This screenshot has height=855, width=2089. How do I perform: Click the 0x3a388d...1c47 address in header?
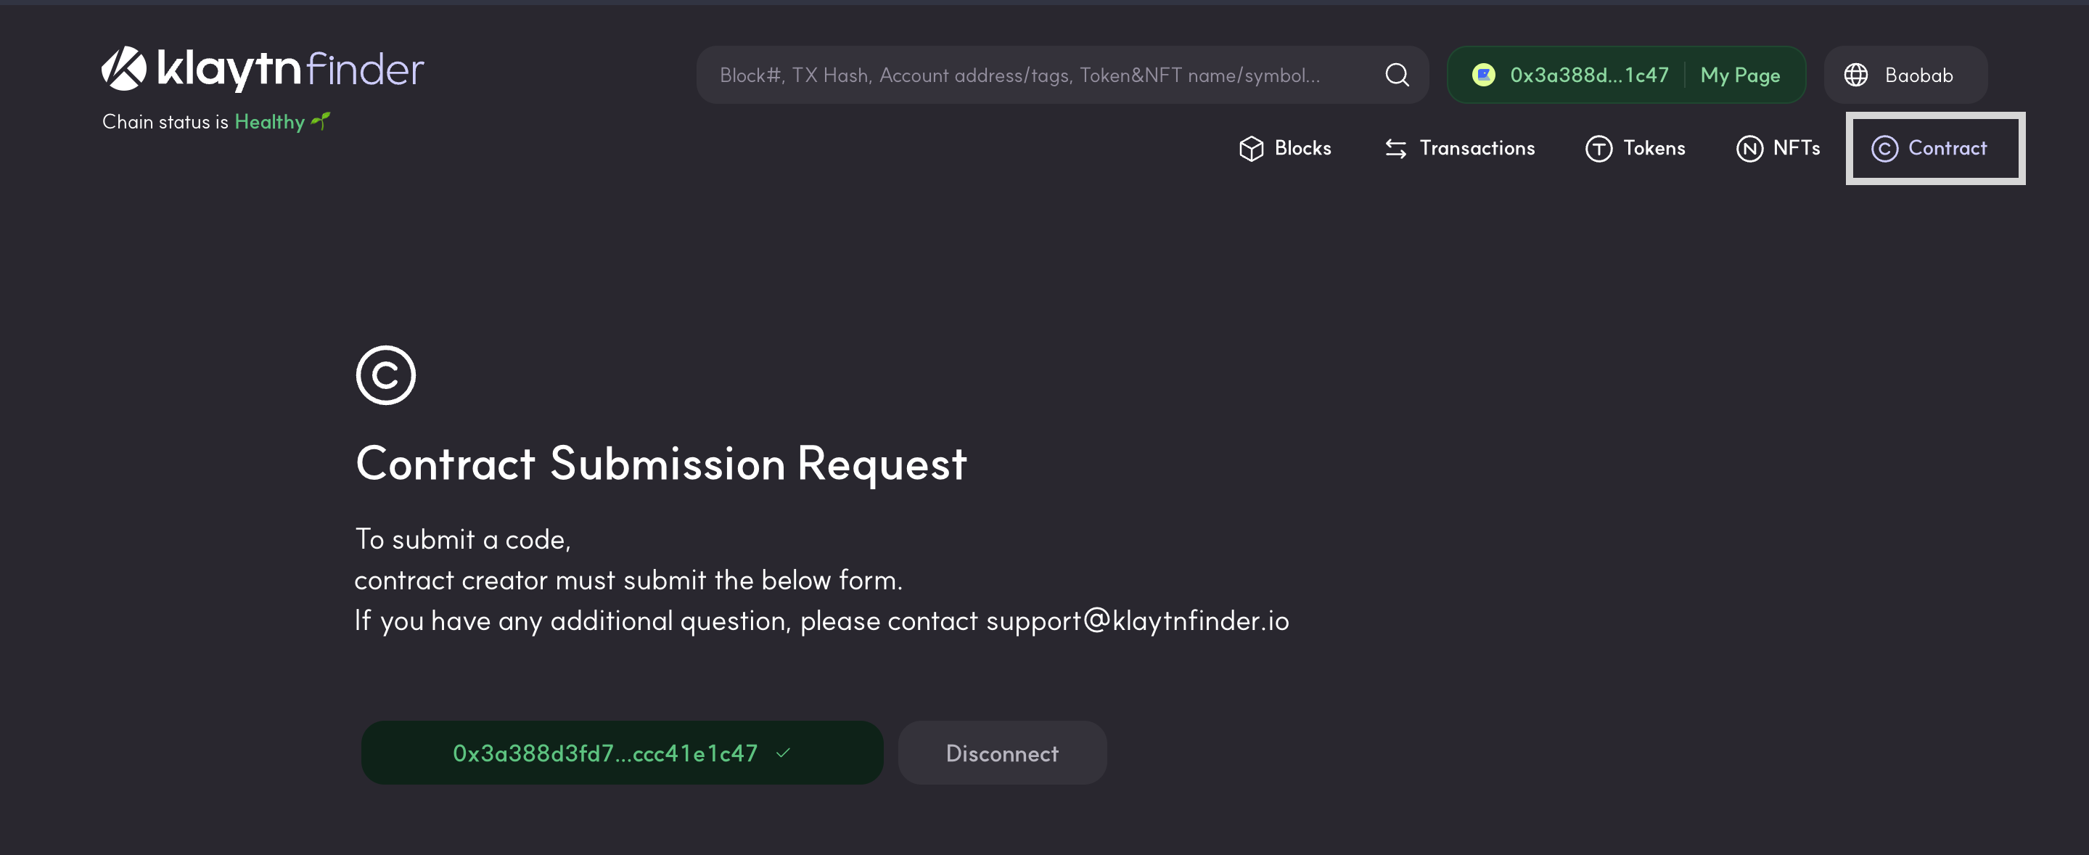1588,75
